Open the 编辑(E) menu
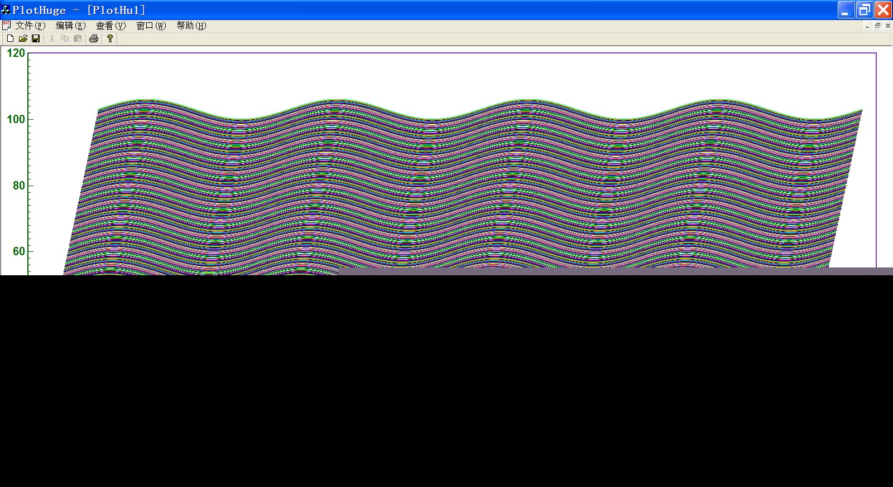The width and height of the screenshot is (893, 487). click(70, 26)
